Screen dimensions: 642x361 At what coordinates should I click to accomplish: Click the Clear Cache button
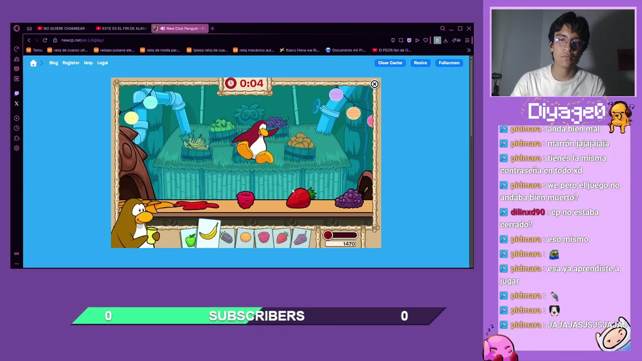pyautogui.click(x=390, y=63)
